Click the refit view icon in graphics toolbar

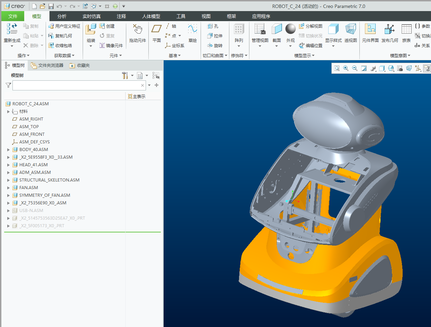(337, 69)
